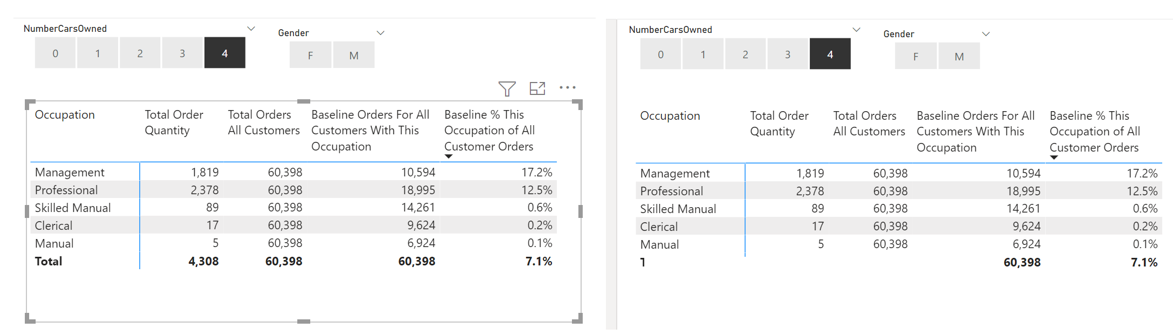Select 3 in left NumberCarsOwned slicer

(x=182, y=53)
